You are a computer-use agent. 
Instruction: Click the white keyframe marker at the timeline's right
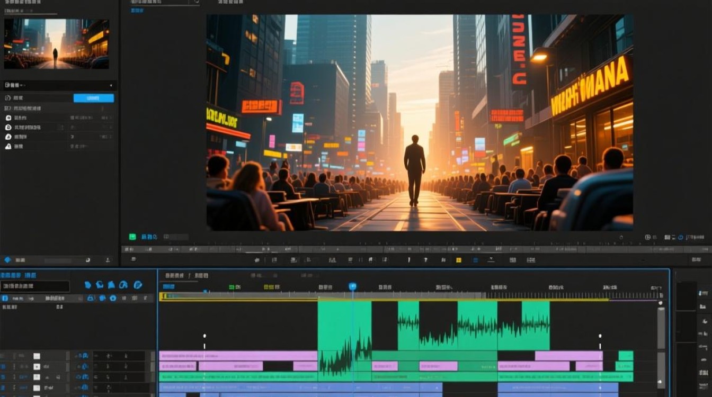click(x=600, y=336)
